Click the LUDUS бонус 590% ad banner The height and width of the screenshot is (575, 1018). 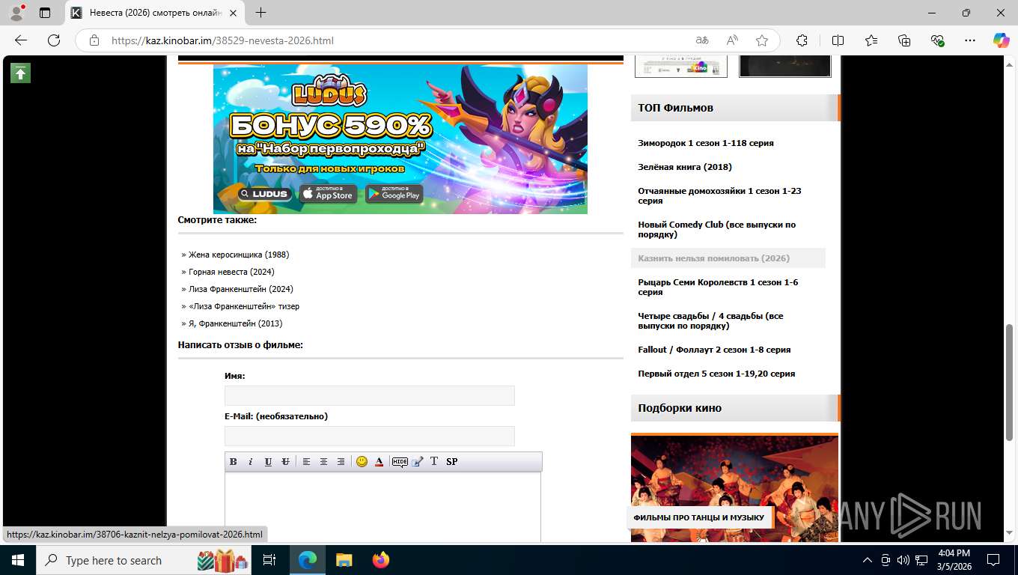tap(400, 139)
